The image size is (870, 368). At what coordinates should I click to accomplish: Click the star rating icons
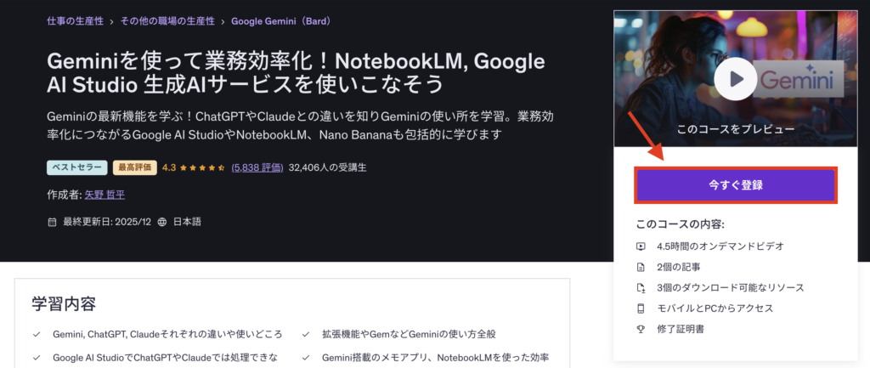(x=202, y=167)
